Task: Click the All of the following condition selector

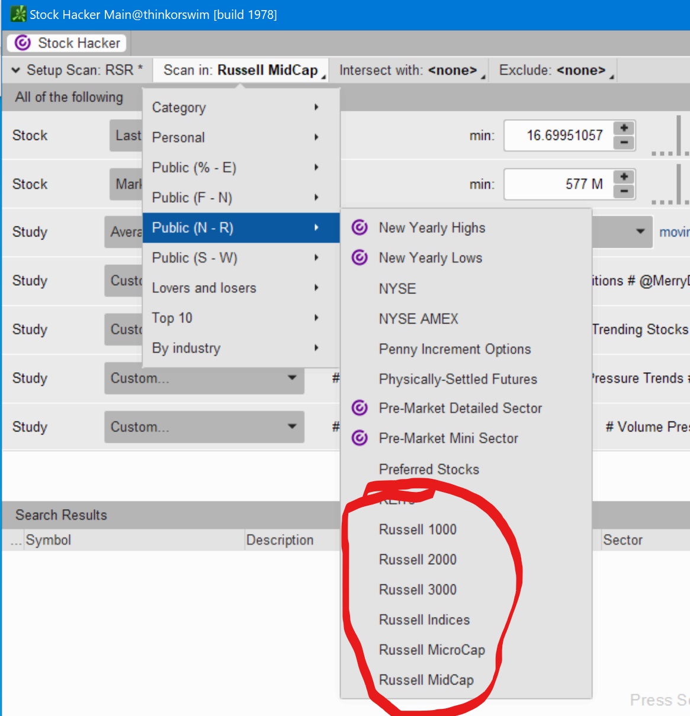Action: [x=69, y=97]
